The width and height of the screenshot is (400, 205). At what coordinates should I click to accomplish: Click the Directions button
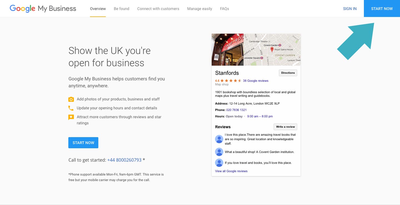pos(288,73)
